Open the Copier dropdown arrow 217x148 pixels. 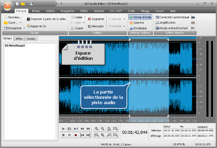[85, 17]
